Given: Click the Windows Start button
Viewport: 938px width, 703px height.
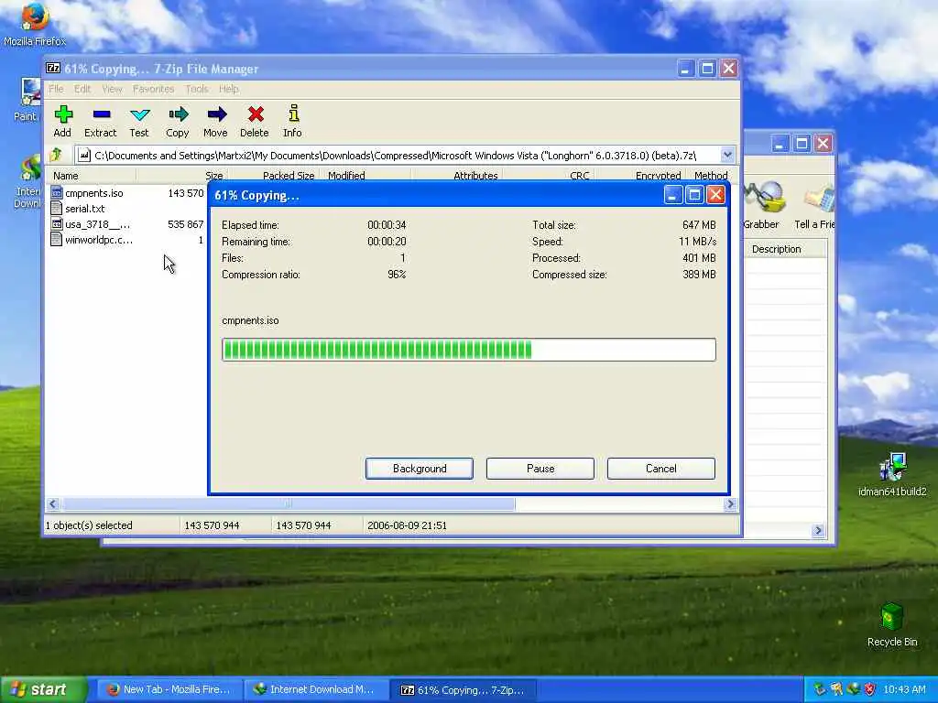Looking at the screenshot, I should [44, 690].
